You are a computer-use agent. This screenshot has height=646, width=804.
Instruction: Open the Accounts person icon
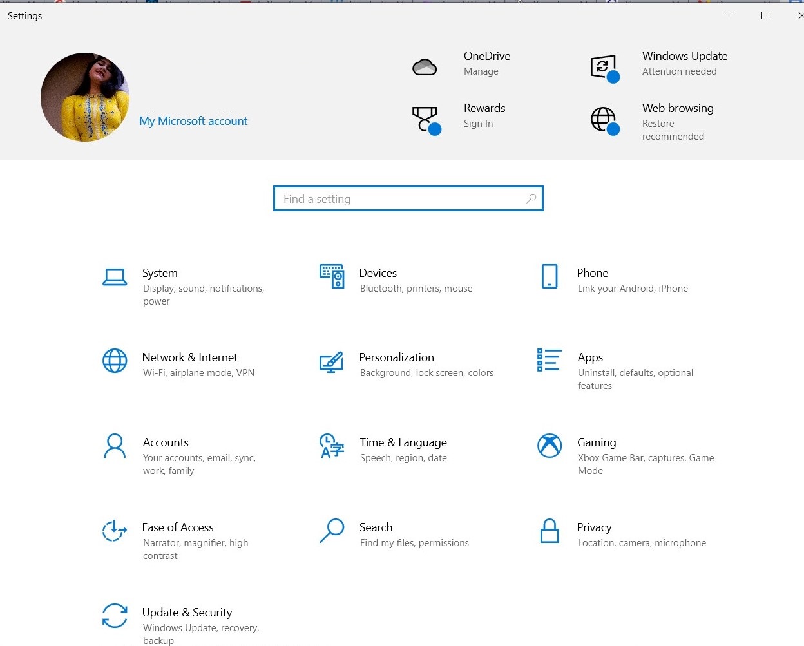tap(115, 446)
